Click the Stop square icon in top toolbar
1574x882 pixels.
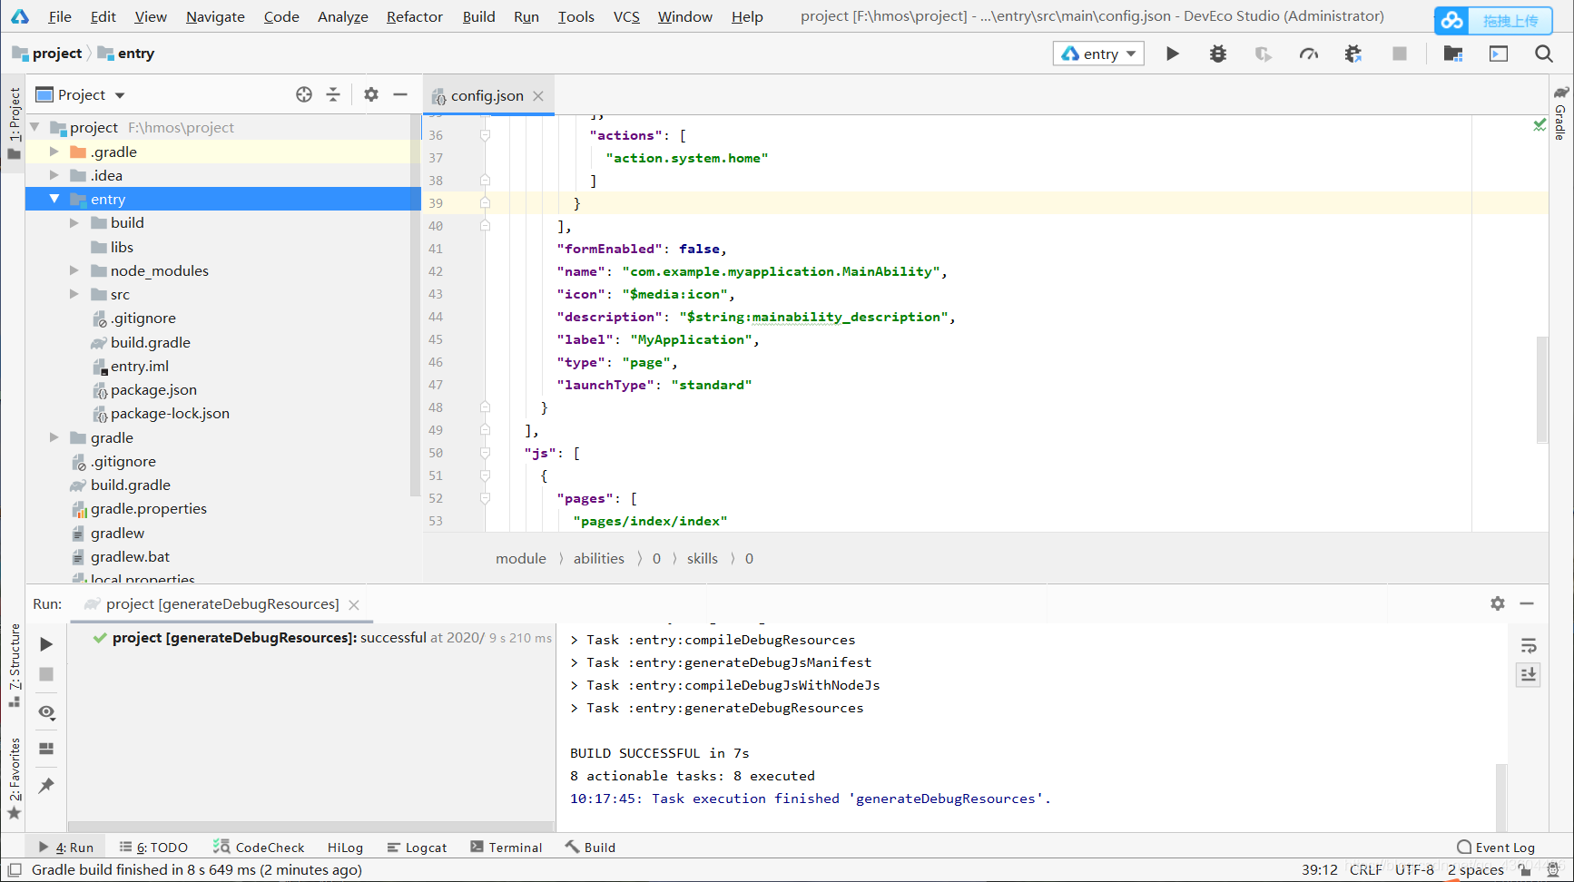coord(1399,54)
